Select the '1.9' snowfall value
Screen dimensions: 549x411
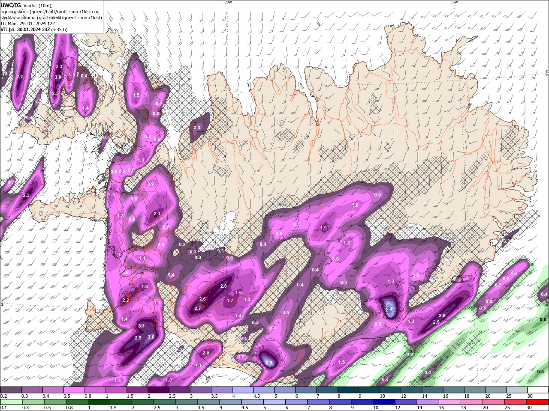pos(324,228)
